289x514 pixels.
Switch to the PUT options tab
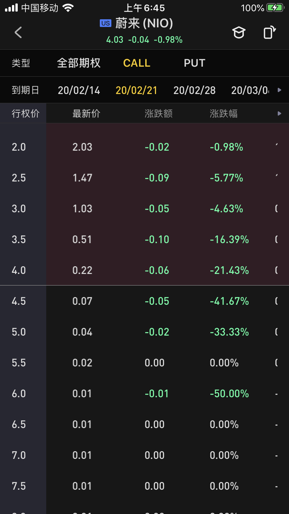(194, 63)
